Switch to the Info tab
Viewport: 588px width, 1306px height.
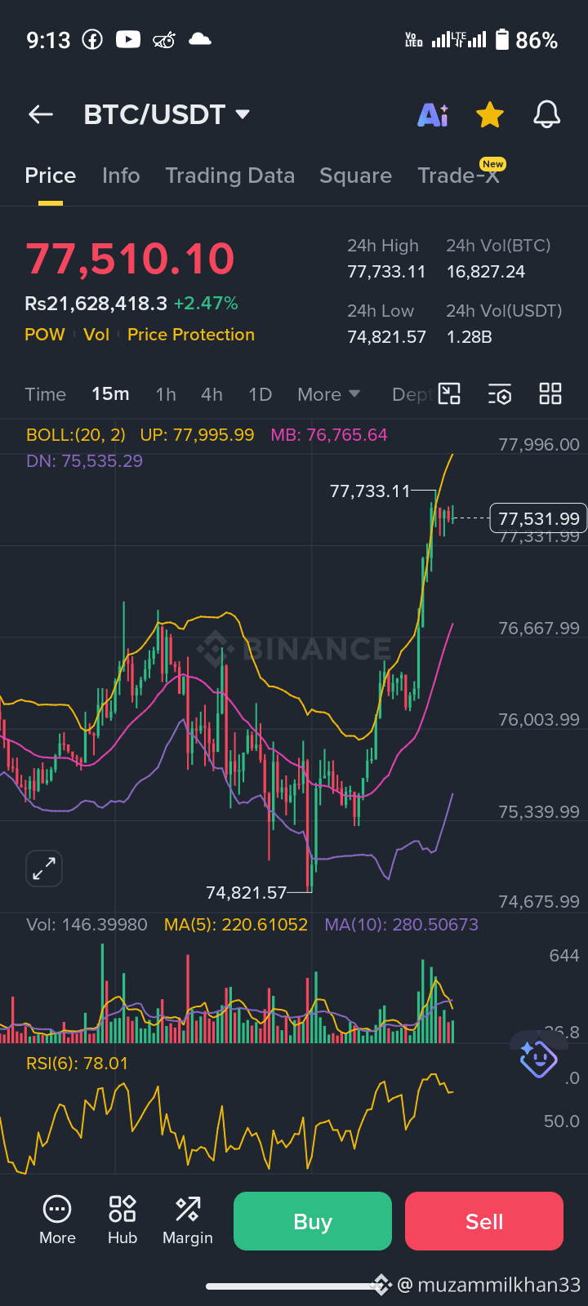point(121,175)
